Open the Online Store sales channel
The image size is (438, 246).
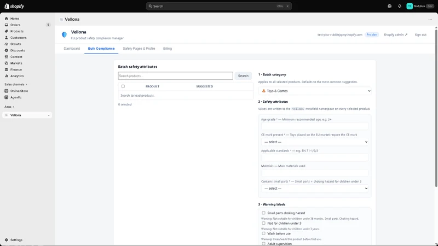[19, 91]
